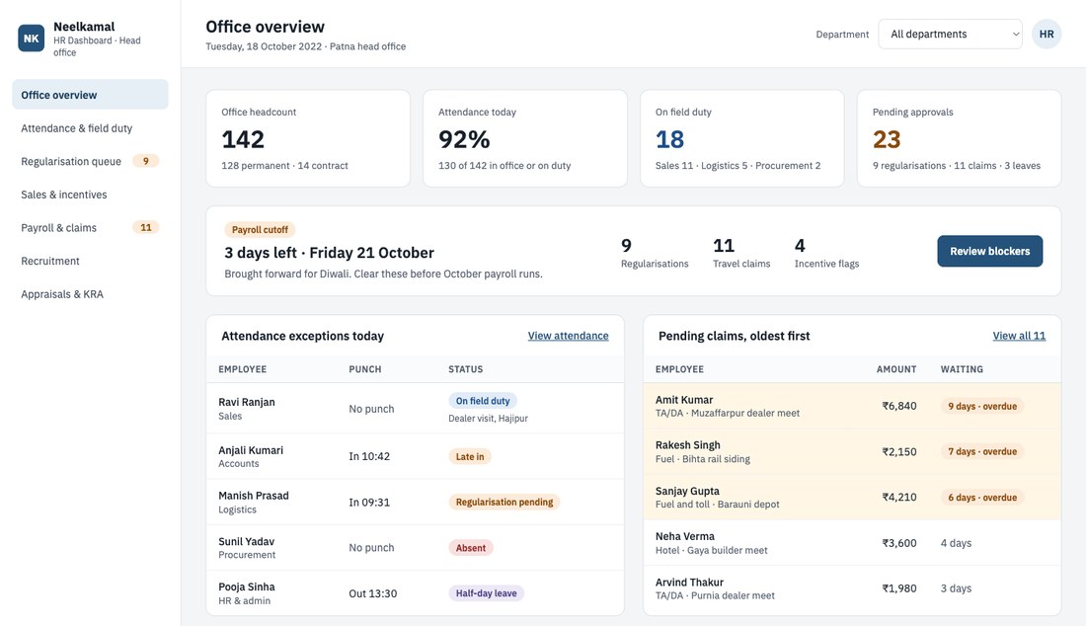Navigate to Sales & incentives
This screenshot has height=626, width=1086.
(90, 195)
